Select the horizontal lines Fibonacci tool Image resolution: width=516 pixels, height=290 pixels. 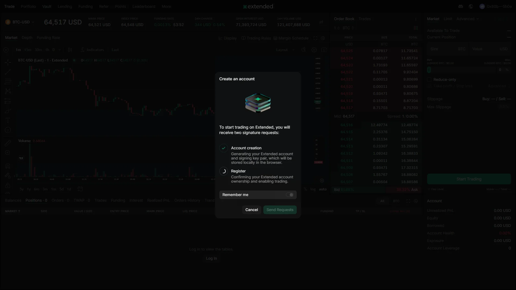tap(8, 82)
